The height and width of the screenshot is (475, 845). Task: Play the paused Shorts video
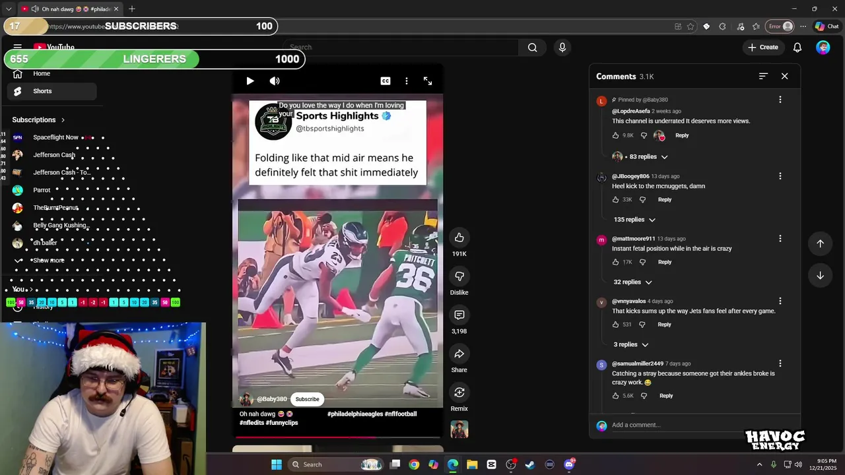click(250, 81)
